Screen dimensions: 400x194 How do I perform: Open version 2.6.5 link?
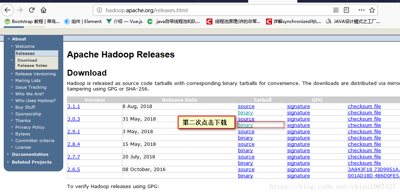click(x=74, y=170)
